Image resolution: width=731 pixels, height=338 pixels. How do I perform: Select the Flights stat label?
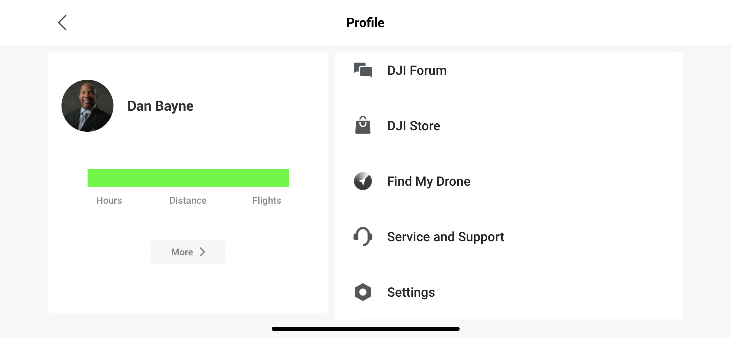[x=266, y=200]
